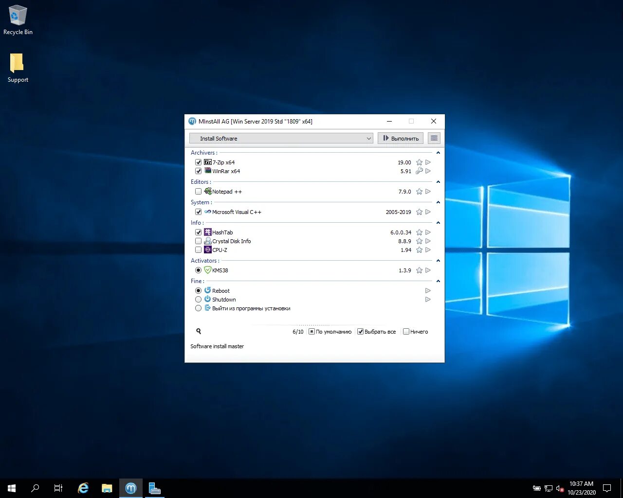Screen dimensions: 623x498
Task: Collapse the Editors section
Action: (x=438, y=182)
